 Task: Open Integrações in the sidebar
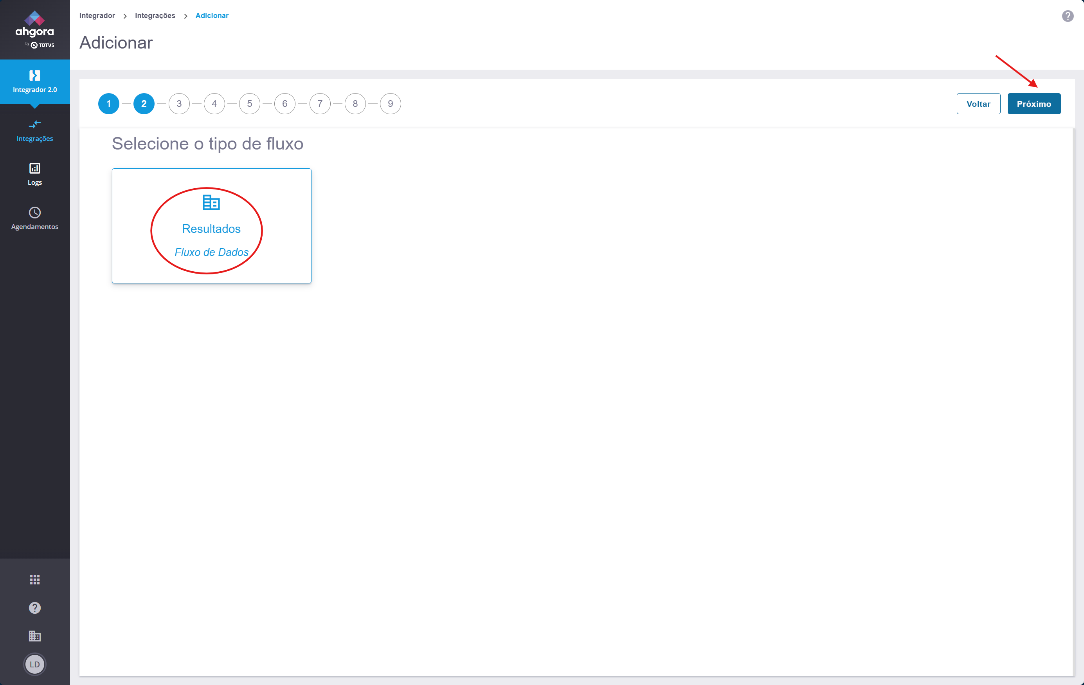pos(35,130)
